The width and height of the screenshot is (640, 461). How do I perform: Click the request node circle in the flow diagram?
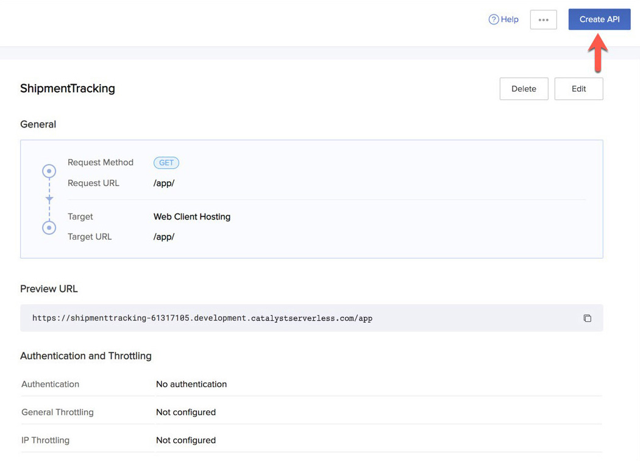[x=49, y=171]
